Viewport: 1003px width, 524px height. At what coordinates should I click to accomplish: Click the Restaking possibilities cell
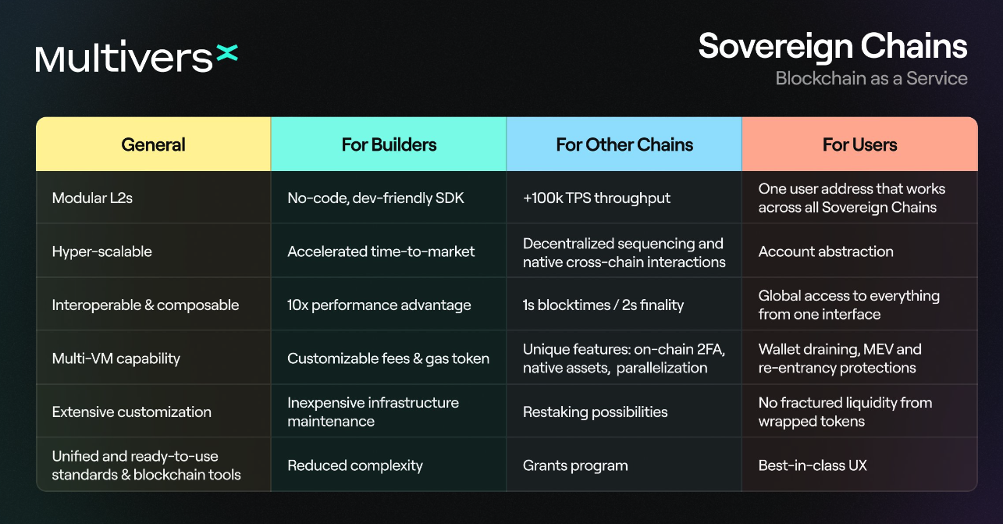[596, 412]
